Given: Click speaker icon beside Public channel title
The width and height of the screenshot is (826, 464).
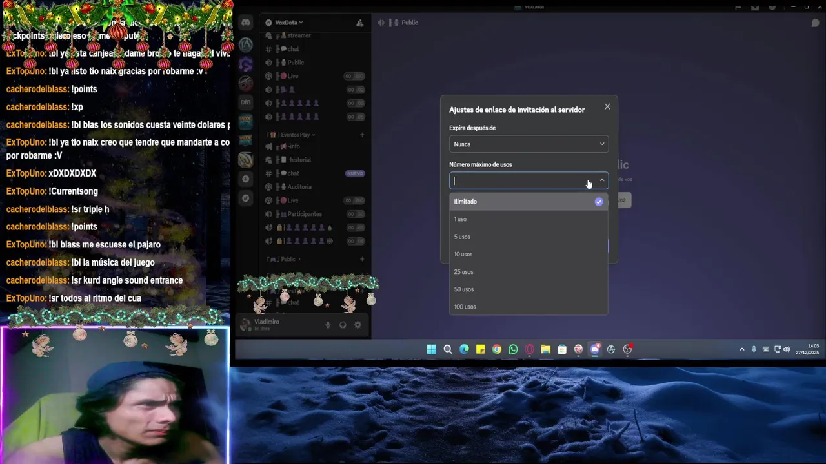Looking at the screenshot, I should pyautogui.click(x=381, y=23).
